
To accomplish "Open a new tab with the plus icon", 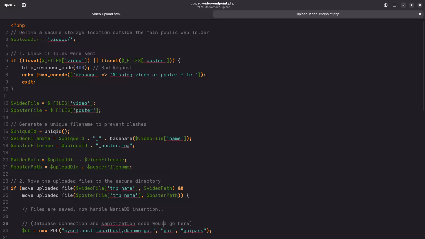I will point(23,5).
